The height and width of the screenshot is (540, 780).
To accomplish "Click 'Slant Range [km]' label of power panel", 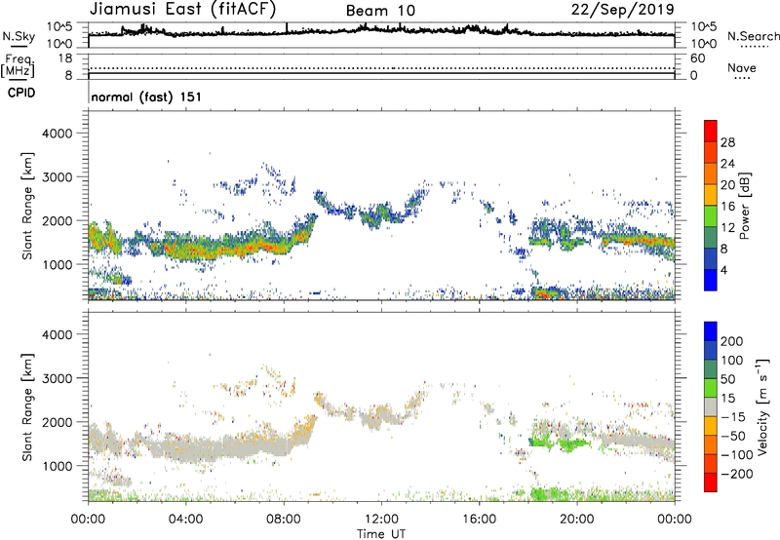I will (x=27, y=206).
